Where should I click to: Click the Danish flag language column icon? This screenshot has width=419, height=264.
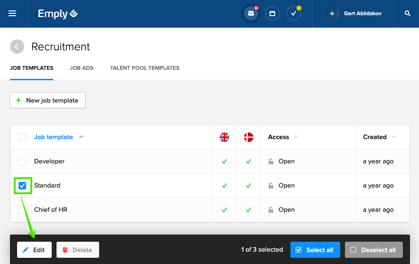pyautogui.click(x=248, y=137)
